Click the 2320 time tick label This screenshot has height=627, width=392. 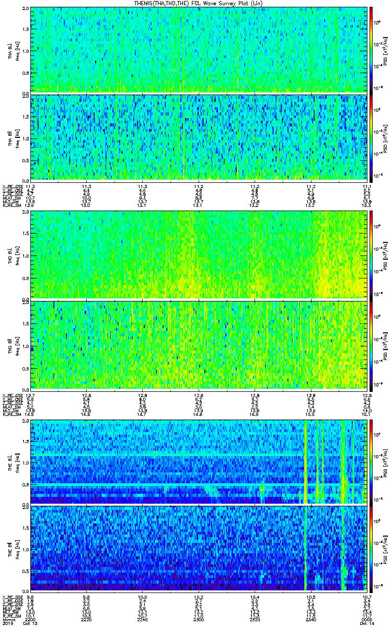[254, 619]
